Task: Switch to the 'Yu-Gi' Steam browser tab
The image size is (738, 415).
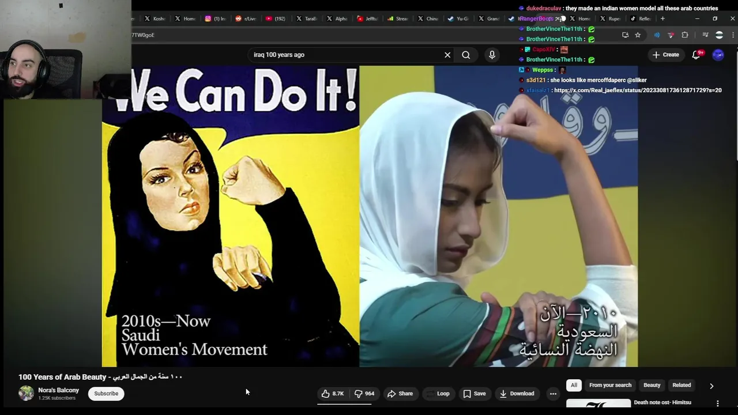Action: (x=458, y=18)
